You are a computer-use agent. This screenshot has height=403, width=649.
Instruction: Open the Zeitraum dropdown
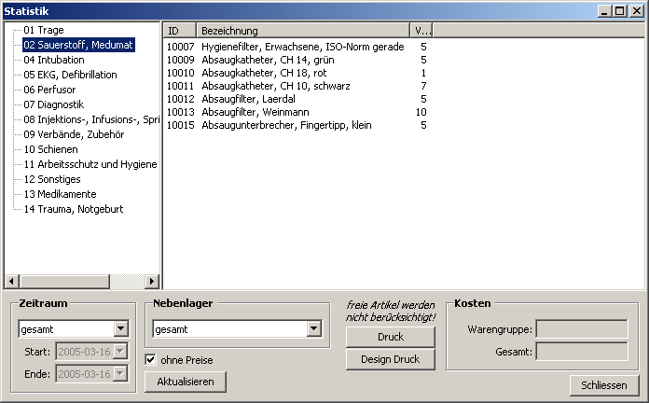tap(120, 328)
